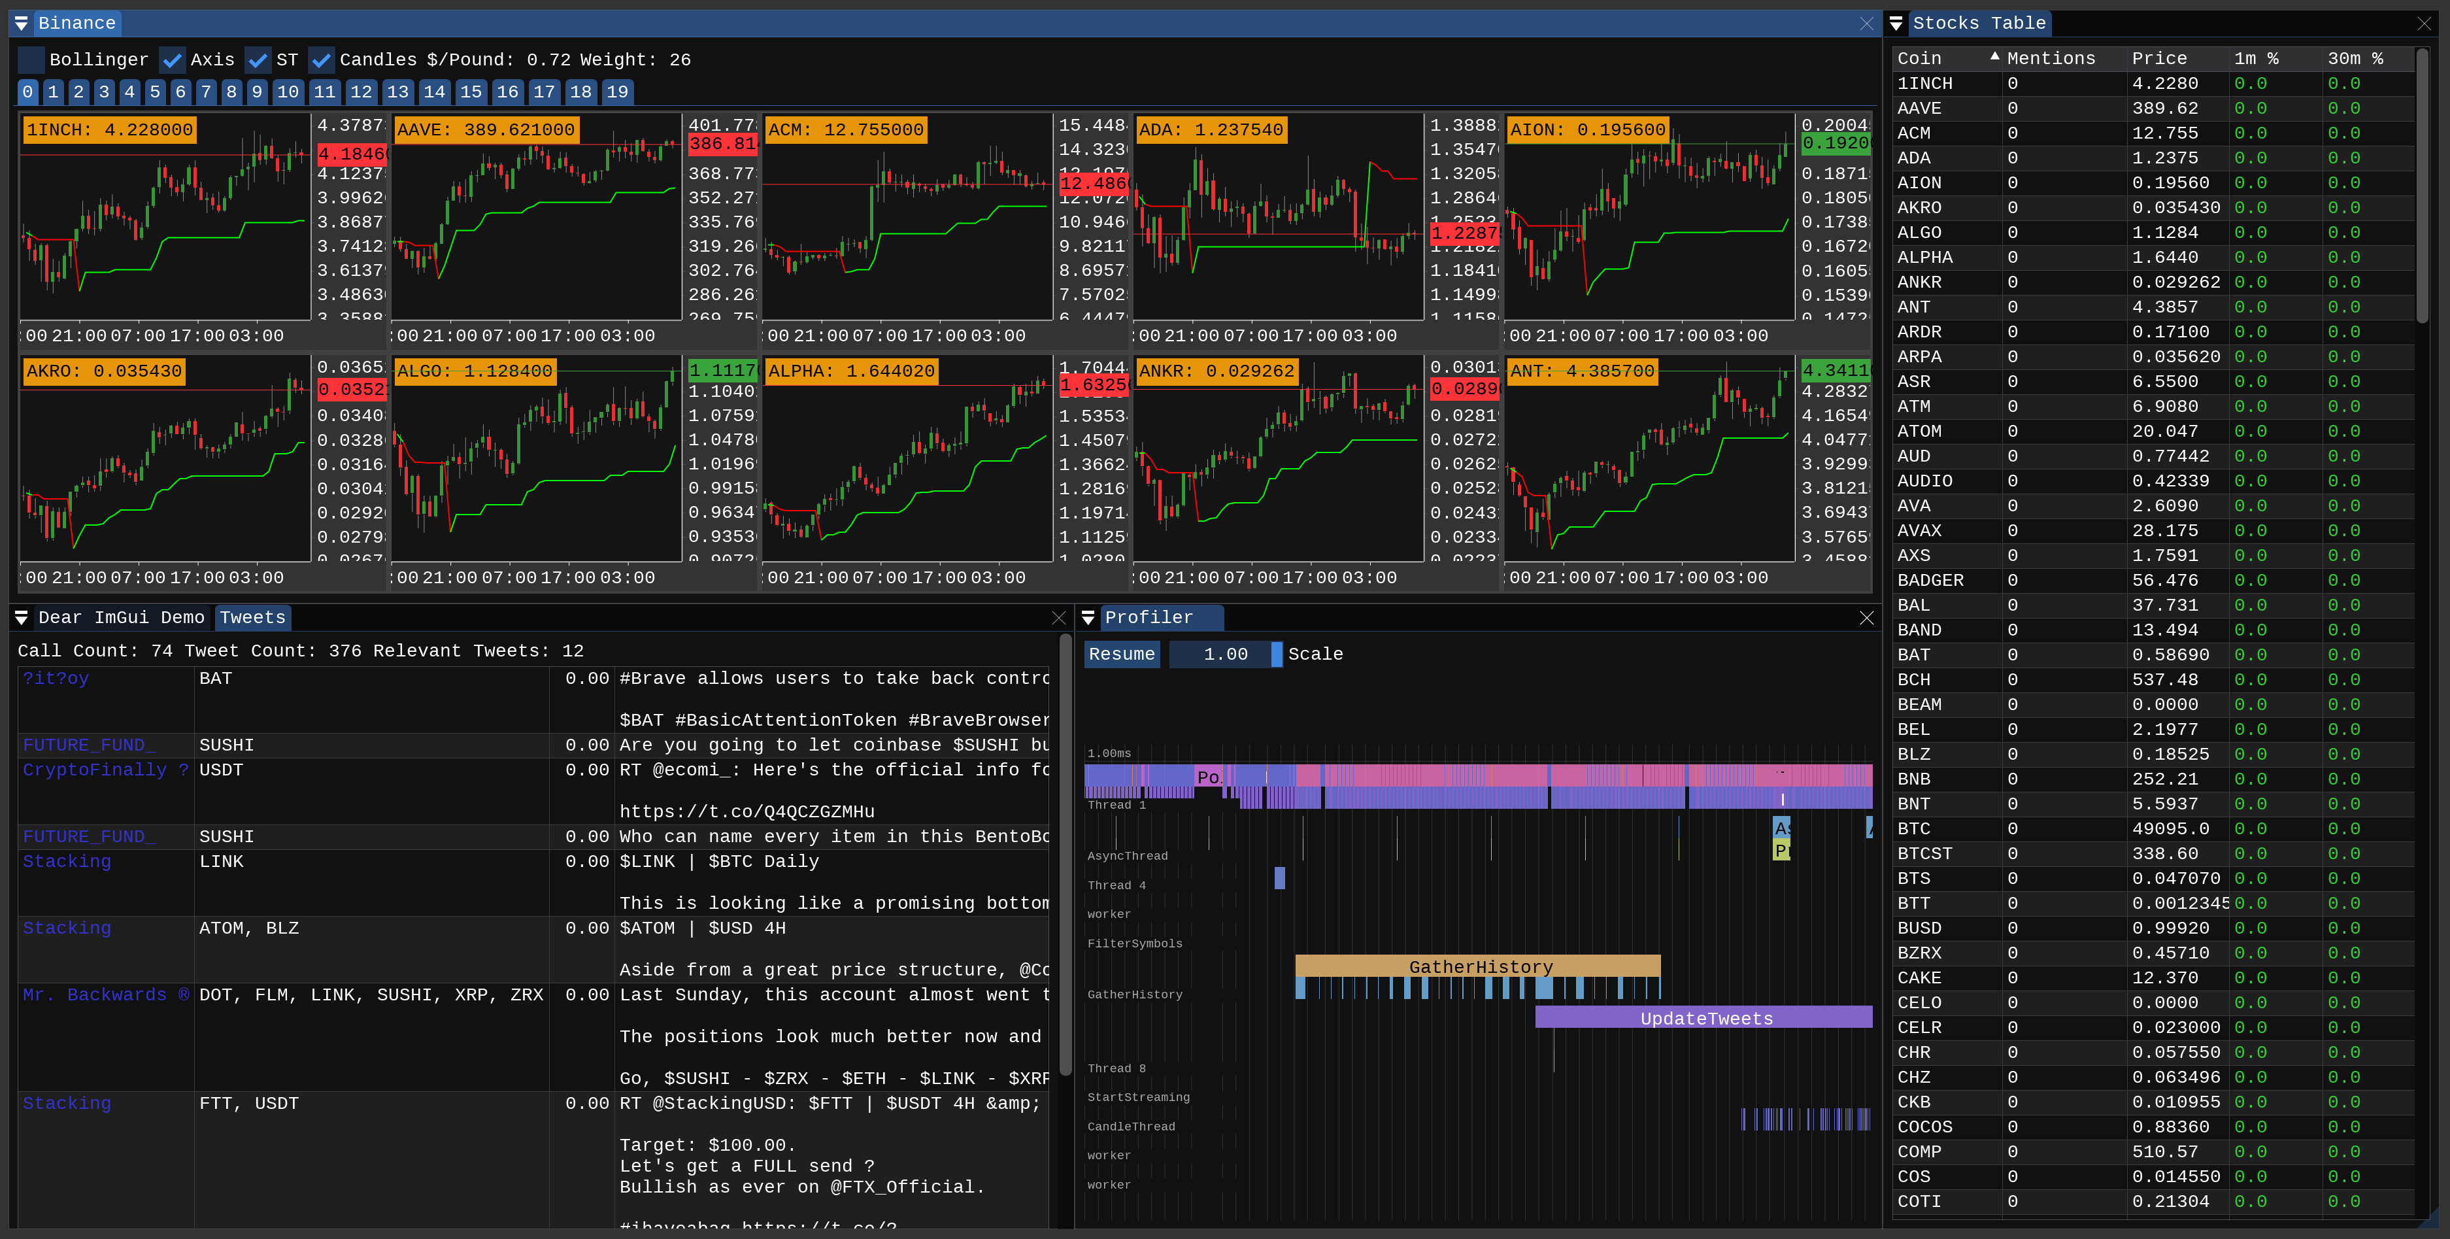Image resolution: width=2450 pixels, height=1239 pixels.
Task: Select the BTC row in Stocks Table
Action: pos(2153,829)
